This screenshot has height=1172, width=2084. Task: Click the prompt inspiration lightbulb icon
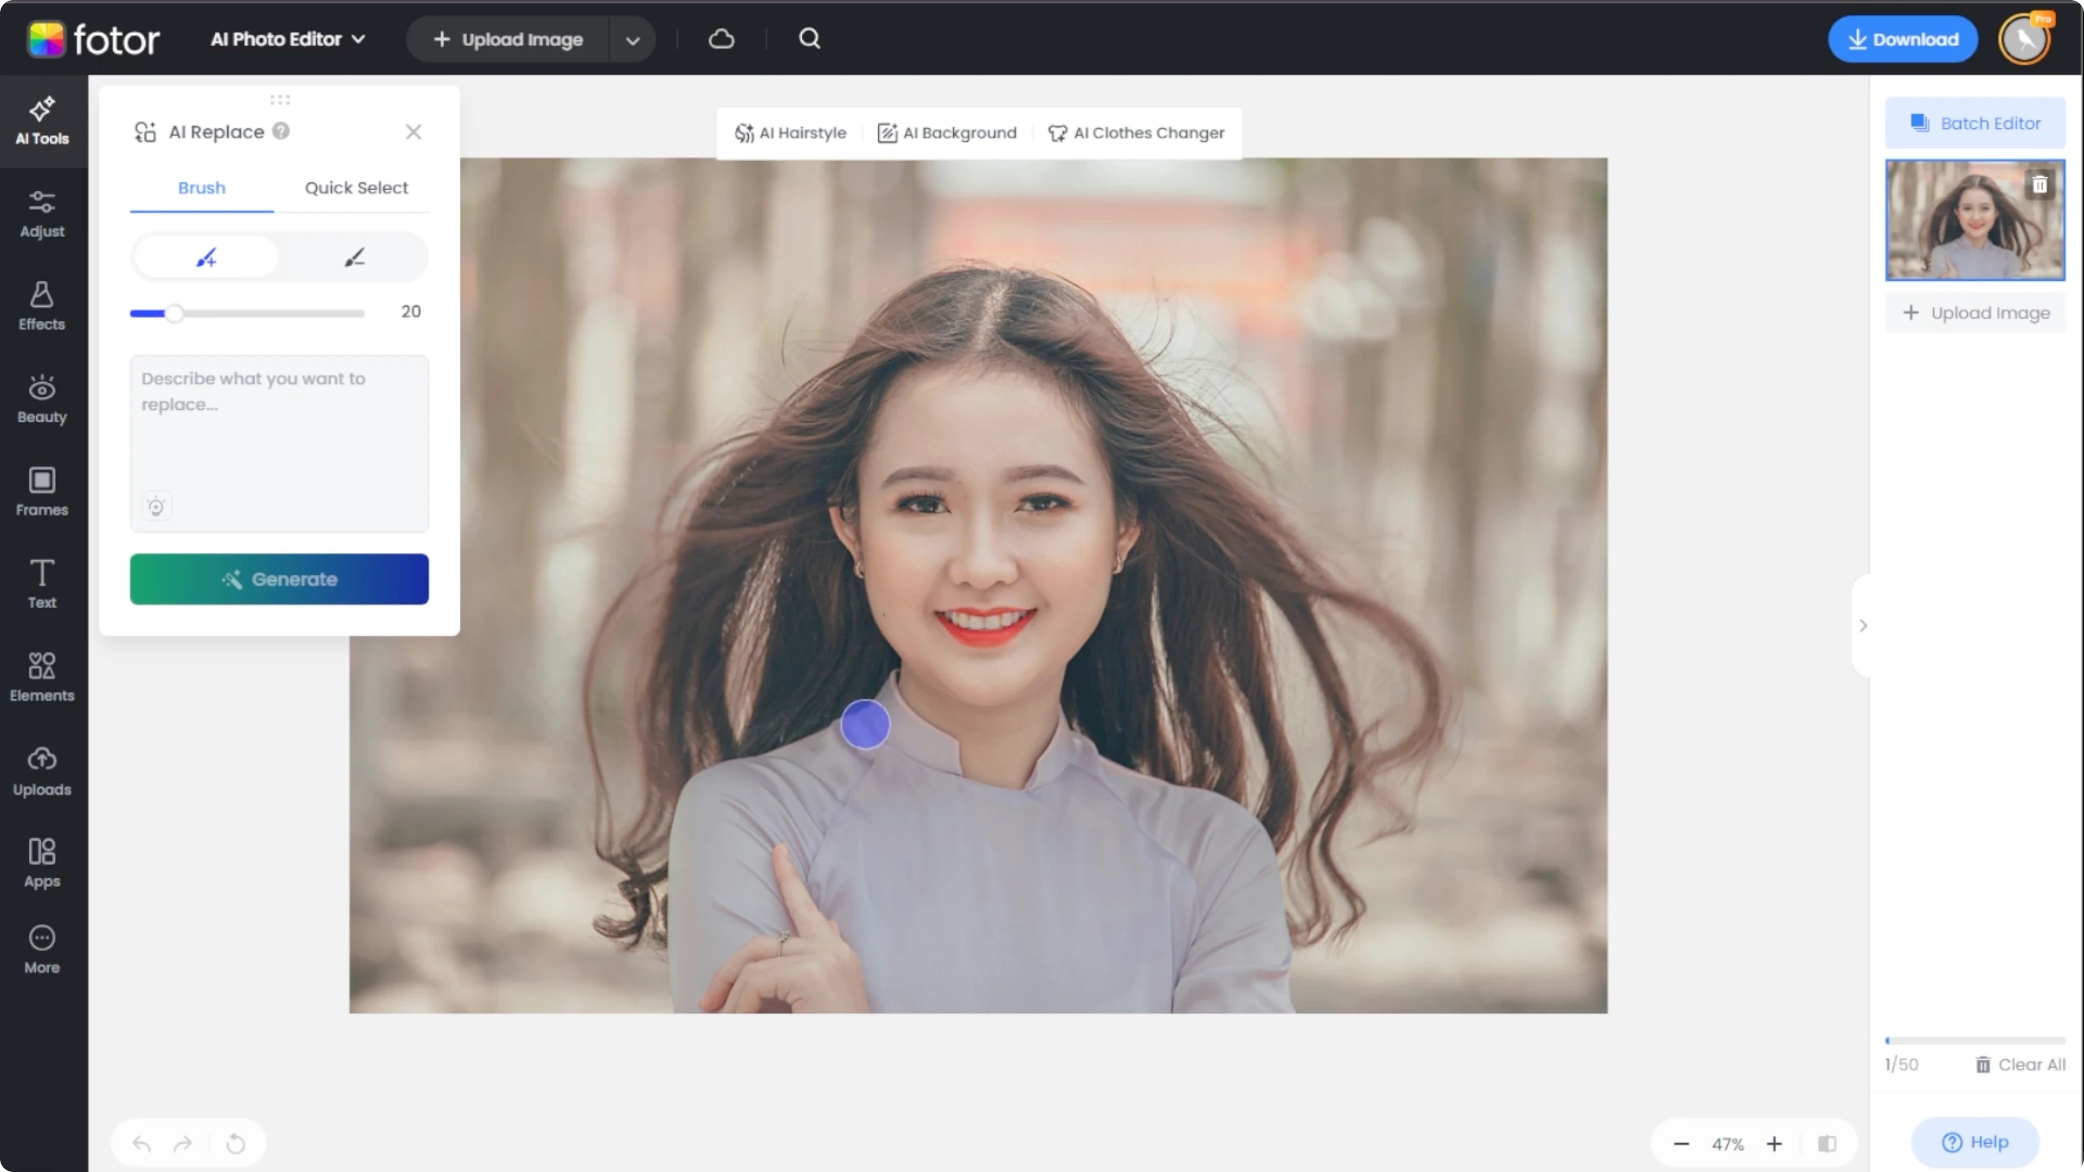tap(156, 507)
